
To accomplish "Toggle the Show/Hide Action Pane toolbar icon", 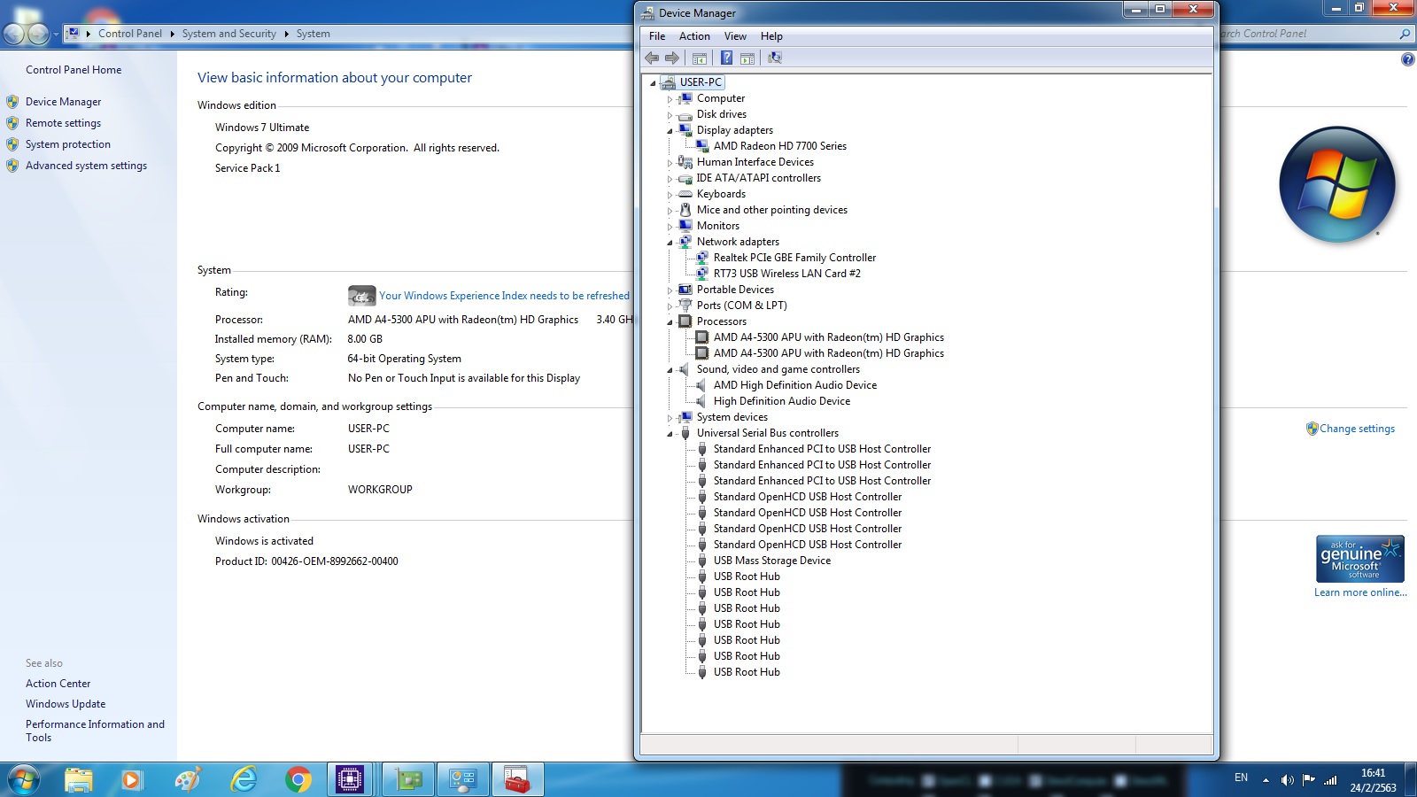I will (747, 58).
